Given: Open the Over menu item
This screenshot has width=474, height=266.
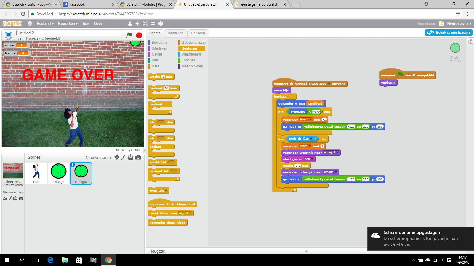Looking at the screenshot, I should tap(98, 24).
